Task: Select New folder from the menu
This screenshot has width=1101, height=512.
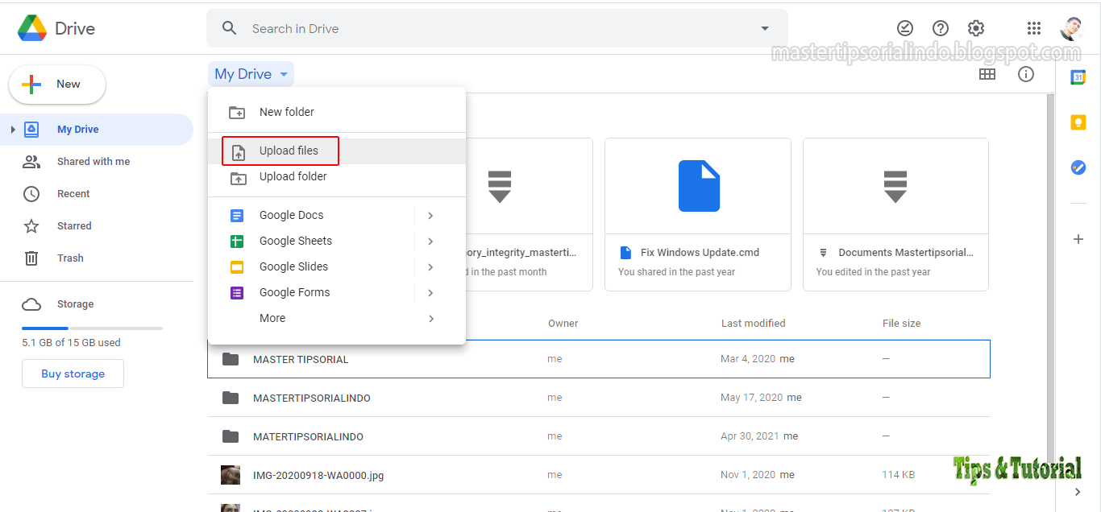Action: pyautogui.click(x=286, y=112)
